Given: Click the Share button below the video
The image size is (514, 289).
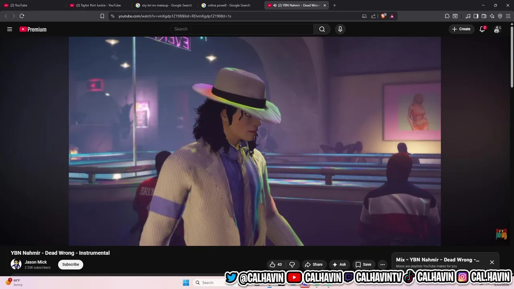Looking at the screenshot, I should [314, 265].
